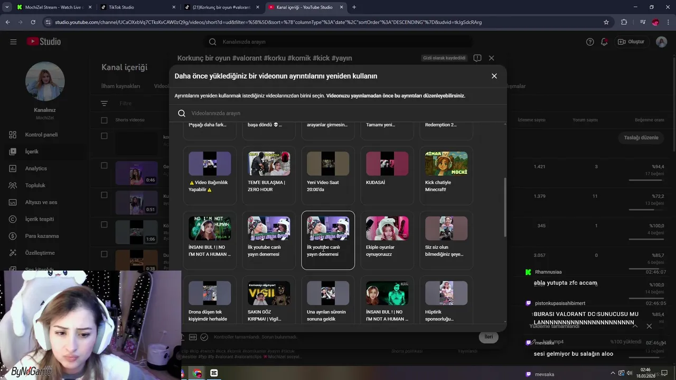This screenshot has width=676, height=380.
Task: Open the browser extensions puzzle icon
Action: [624, 22]
